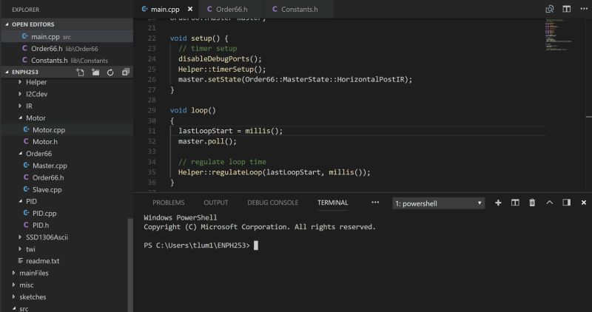Open the PROBLEMS panel tab

(169, 203)
